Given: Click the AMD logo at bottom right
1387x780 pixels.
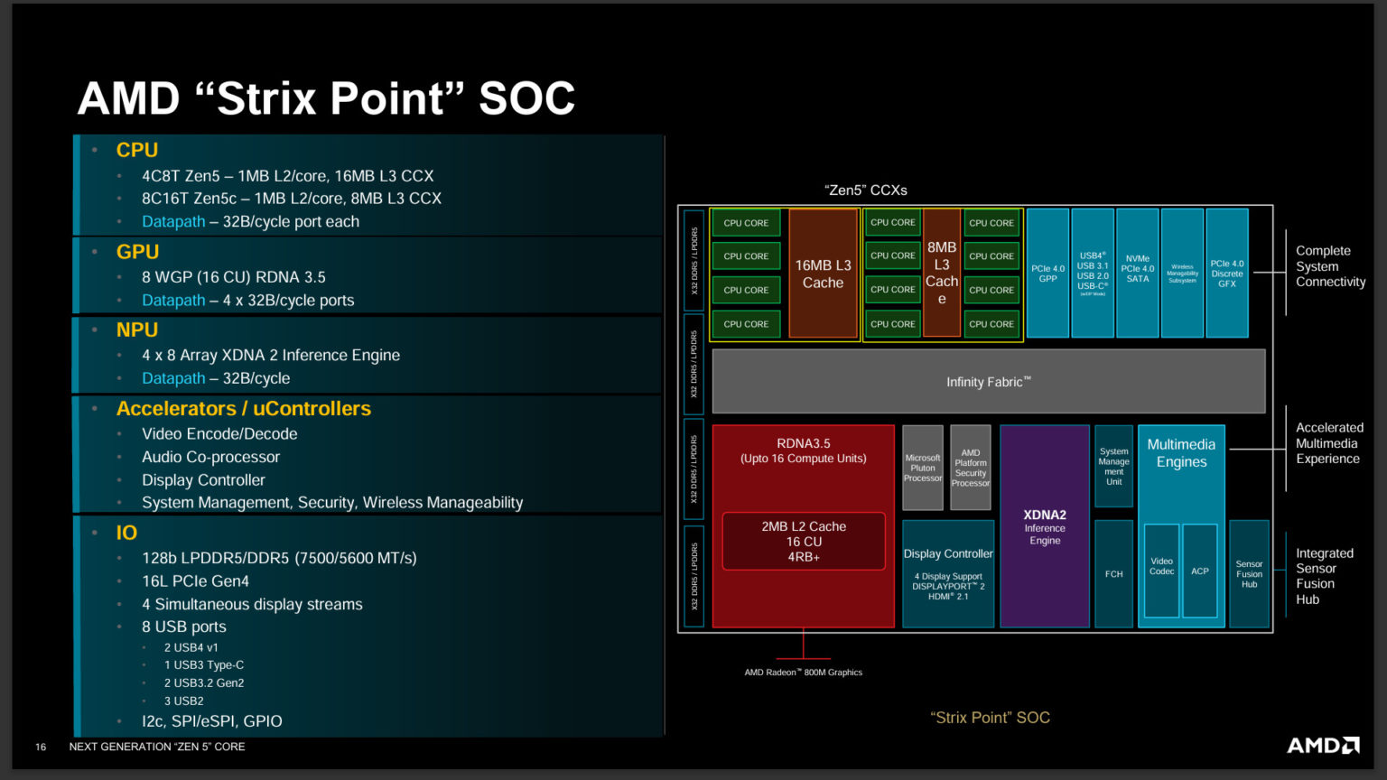Looking at the screenshot, I should pos(1322,746).
